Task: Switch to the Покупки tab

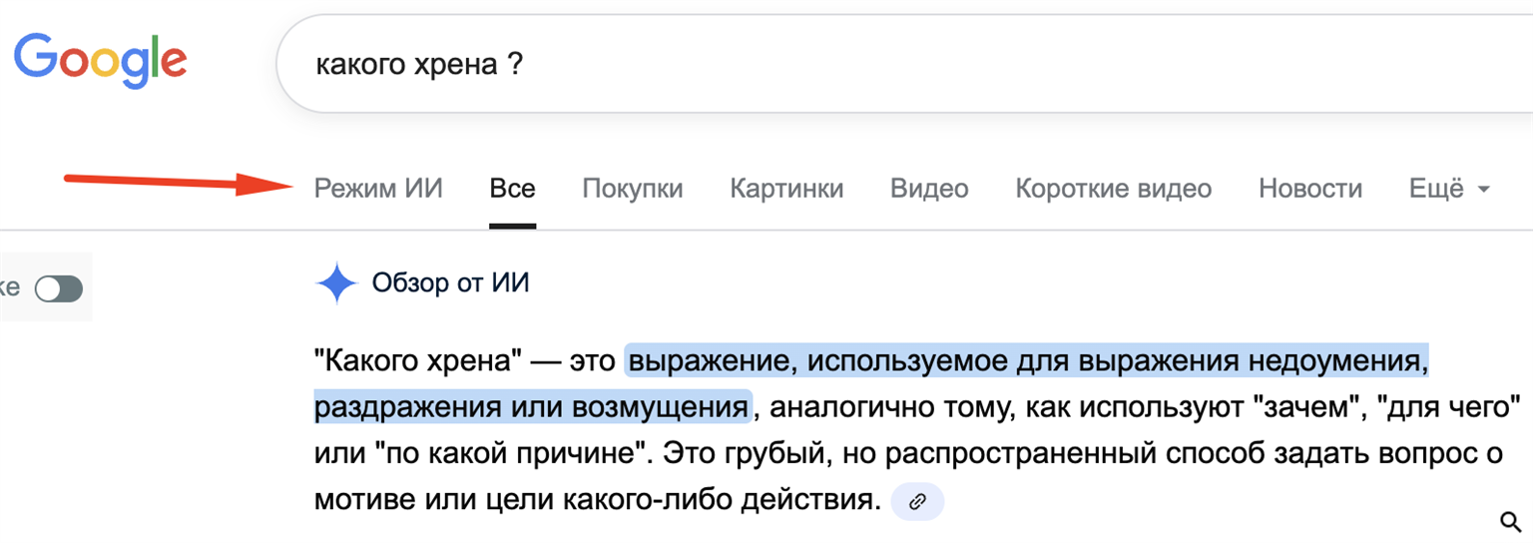Action: pos(633,189)
